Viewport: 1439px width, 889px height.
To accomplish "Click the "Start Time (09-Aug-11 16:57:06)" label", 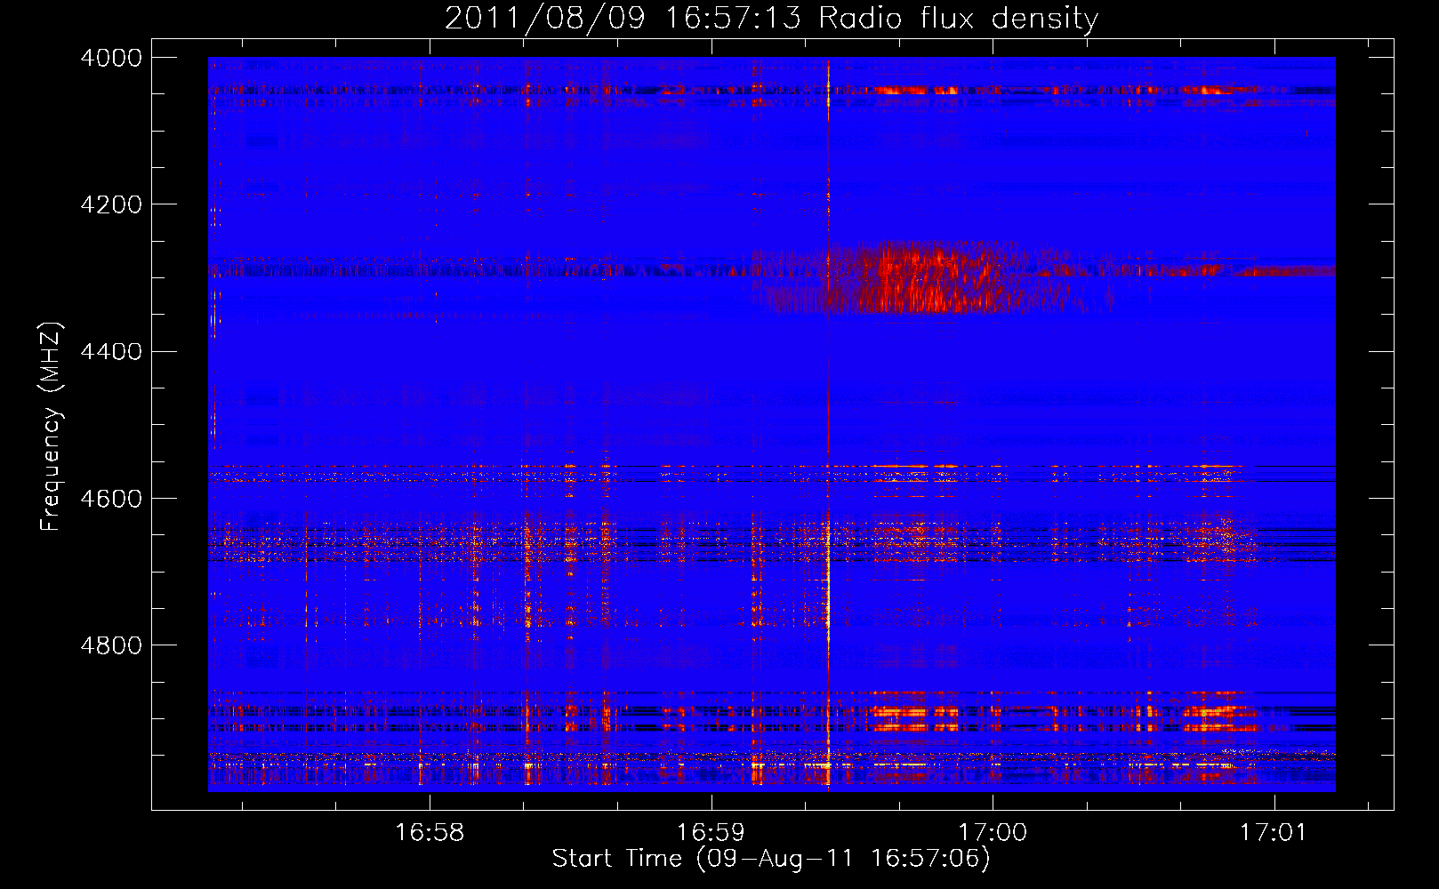I will [x=771, y=859].
